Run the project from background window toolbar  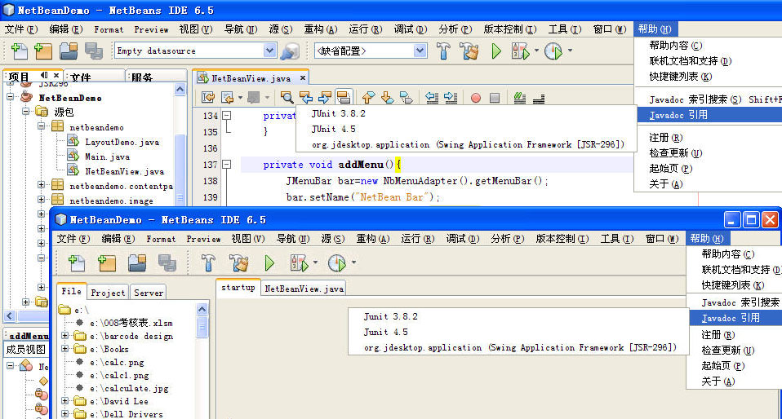496,51
